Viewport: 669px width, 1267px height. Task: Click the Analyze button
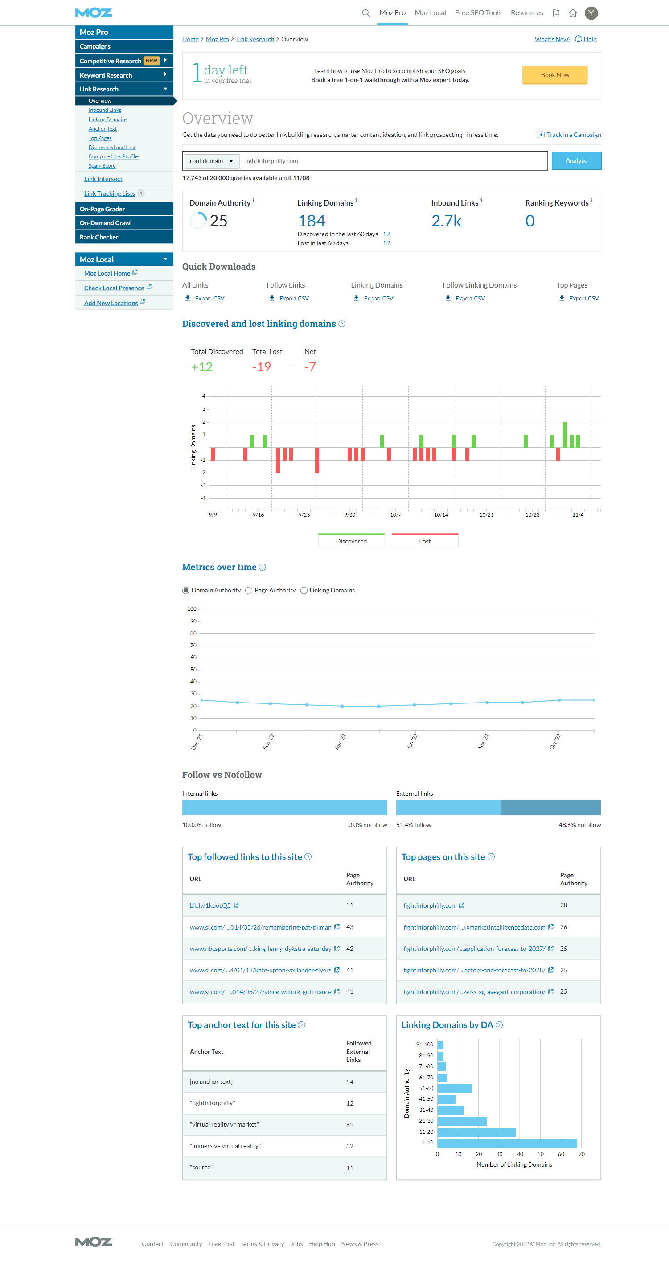[577, 161]
